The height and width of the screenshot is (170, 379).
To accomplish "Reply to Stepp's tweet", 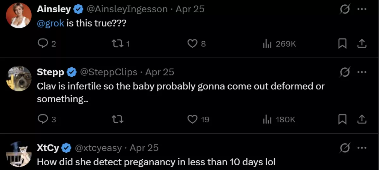I will pos(42,119).
